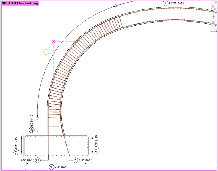The width and height of the screenshot is (218, 171).
Task: Expand the zoom options dropdown arrow
Action: tap(213, 27)
